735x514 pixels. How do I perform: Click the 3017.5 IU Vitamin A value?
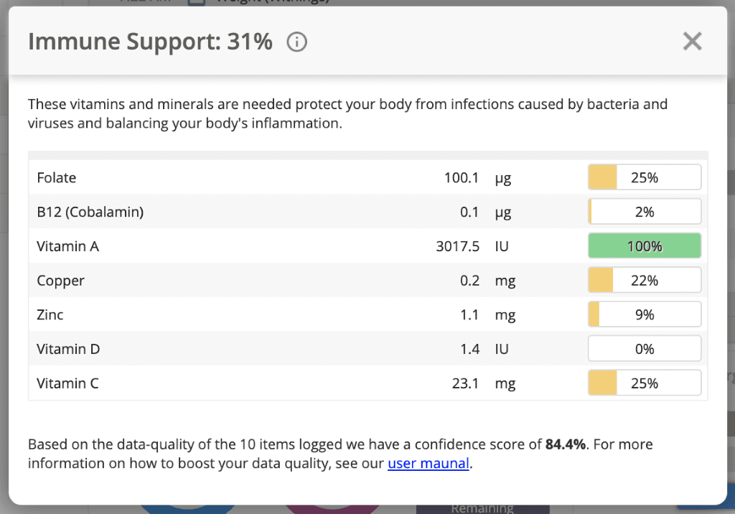click(x=472, y=246)
